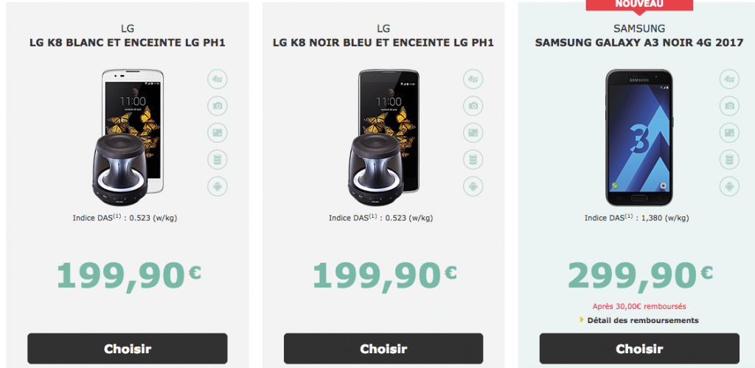Image resolution: width=755 pixels, height=368 pixels.
Task: Open the LG K8 Noir Bleu et Enceinte title
Action: (x=383, y=43)
